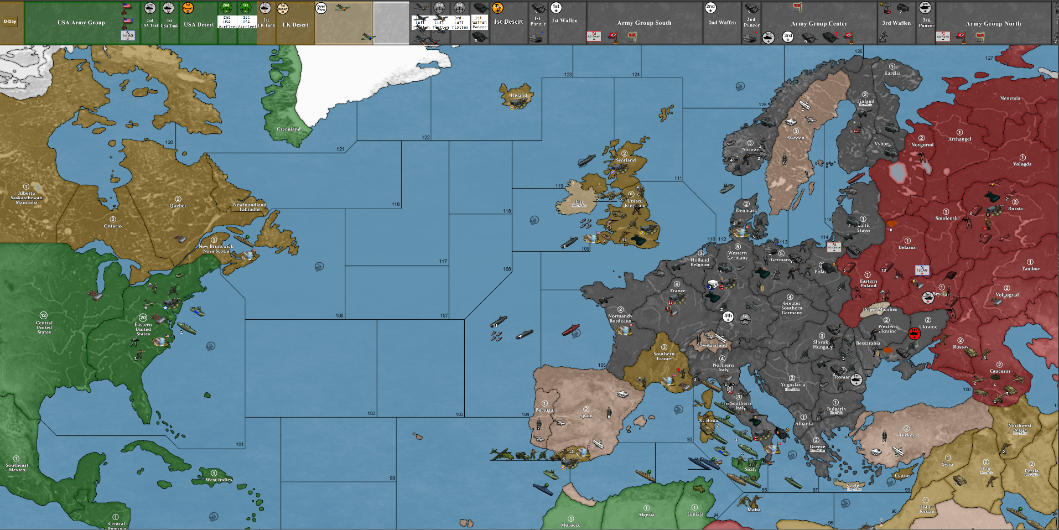Click the empty light gray holding box
The height and width of the screenshot is (530, 1059).
point(391,23)
